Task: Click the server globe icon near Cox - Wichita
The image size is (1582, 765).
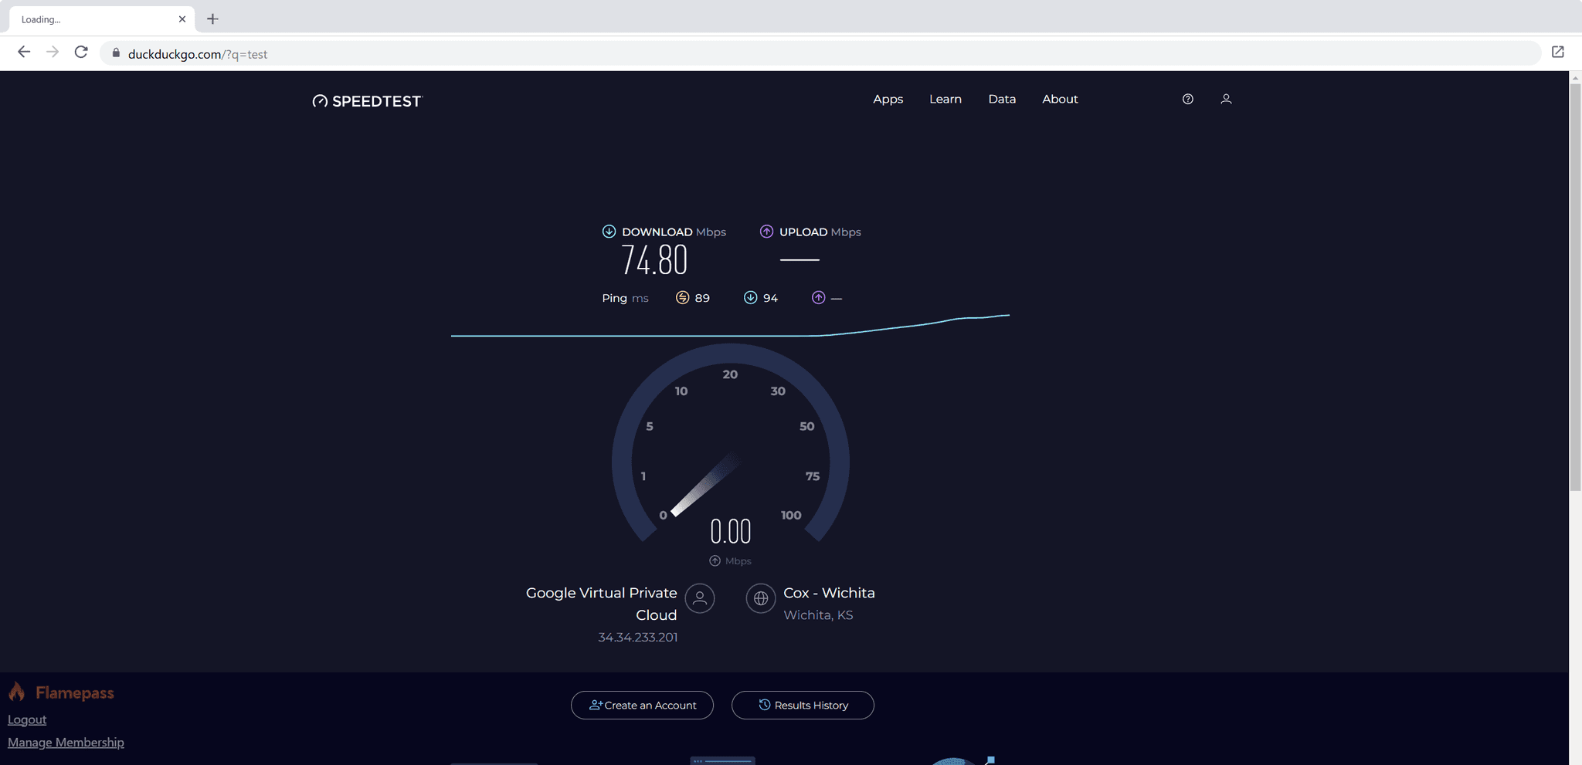Action: click(x=760, y=598)
